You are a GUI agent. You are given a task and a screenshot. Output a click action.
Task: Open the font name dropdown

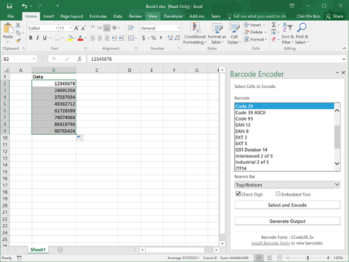[56, 28]
